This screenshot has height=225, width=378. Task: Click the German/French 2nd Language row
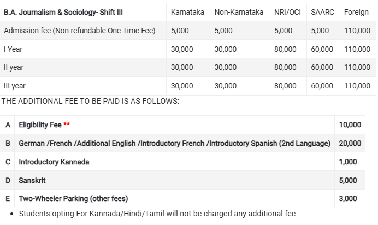[x=174, y=144]
